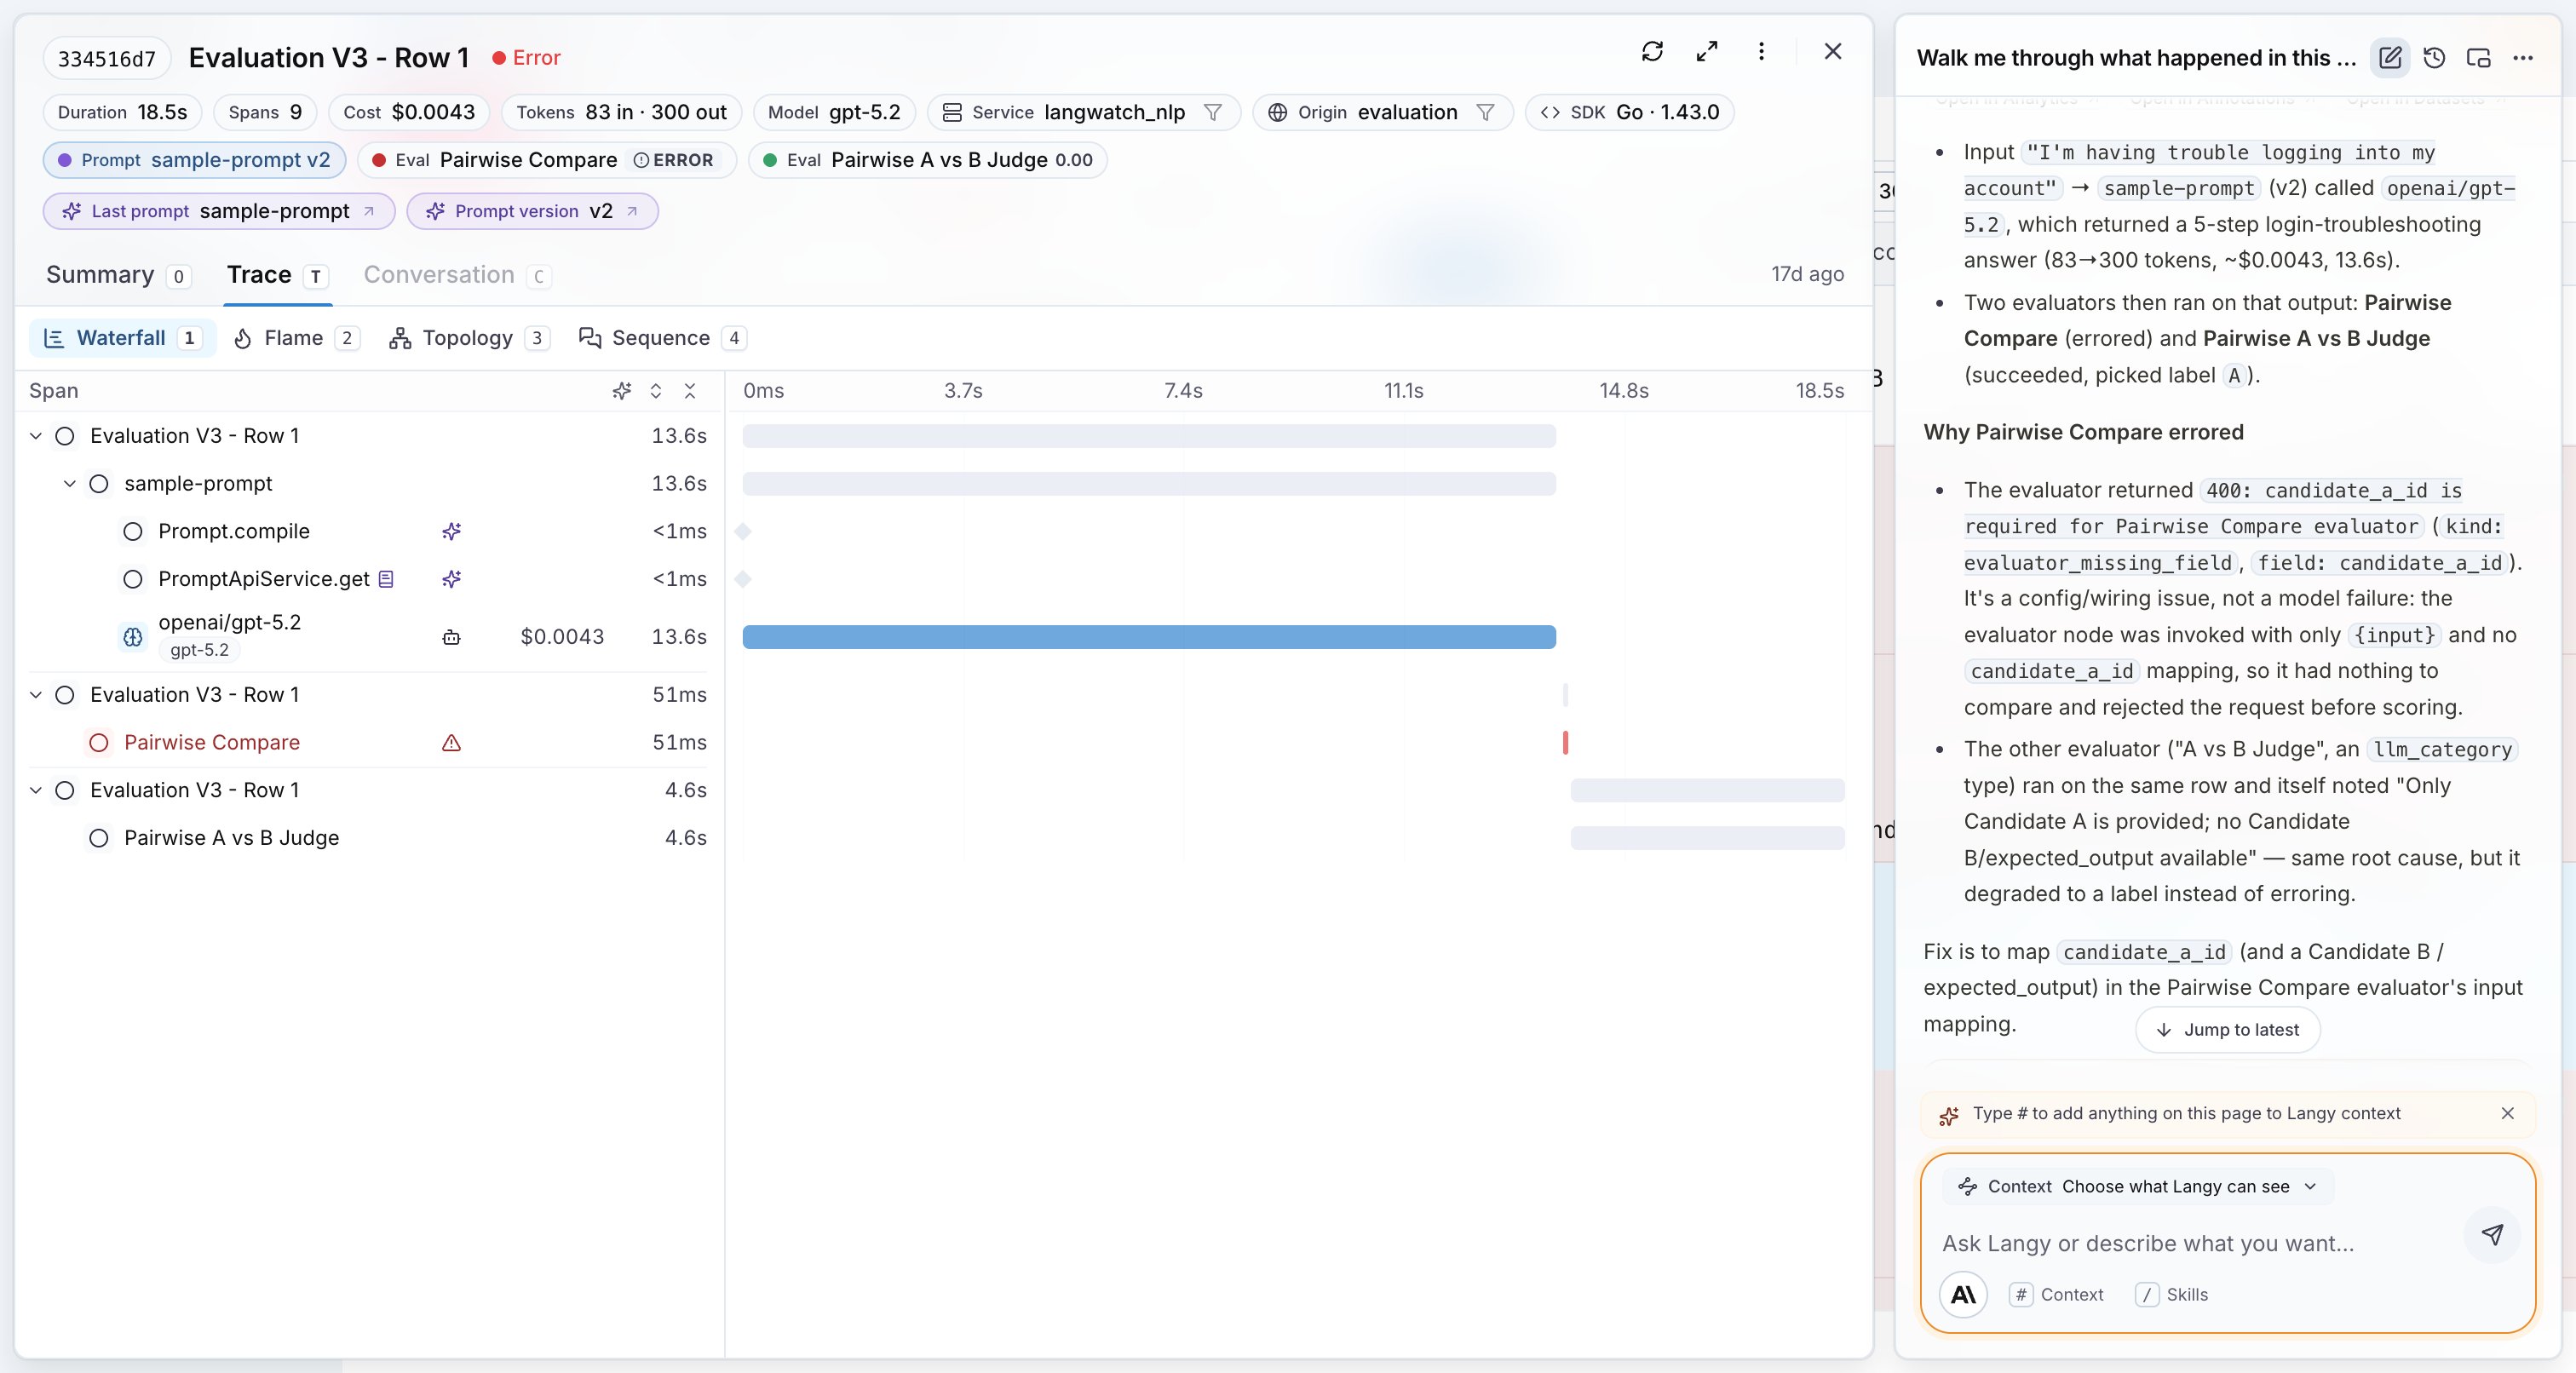
Task: Collapse all spans icon in Span header
Action: (690, 391)
